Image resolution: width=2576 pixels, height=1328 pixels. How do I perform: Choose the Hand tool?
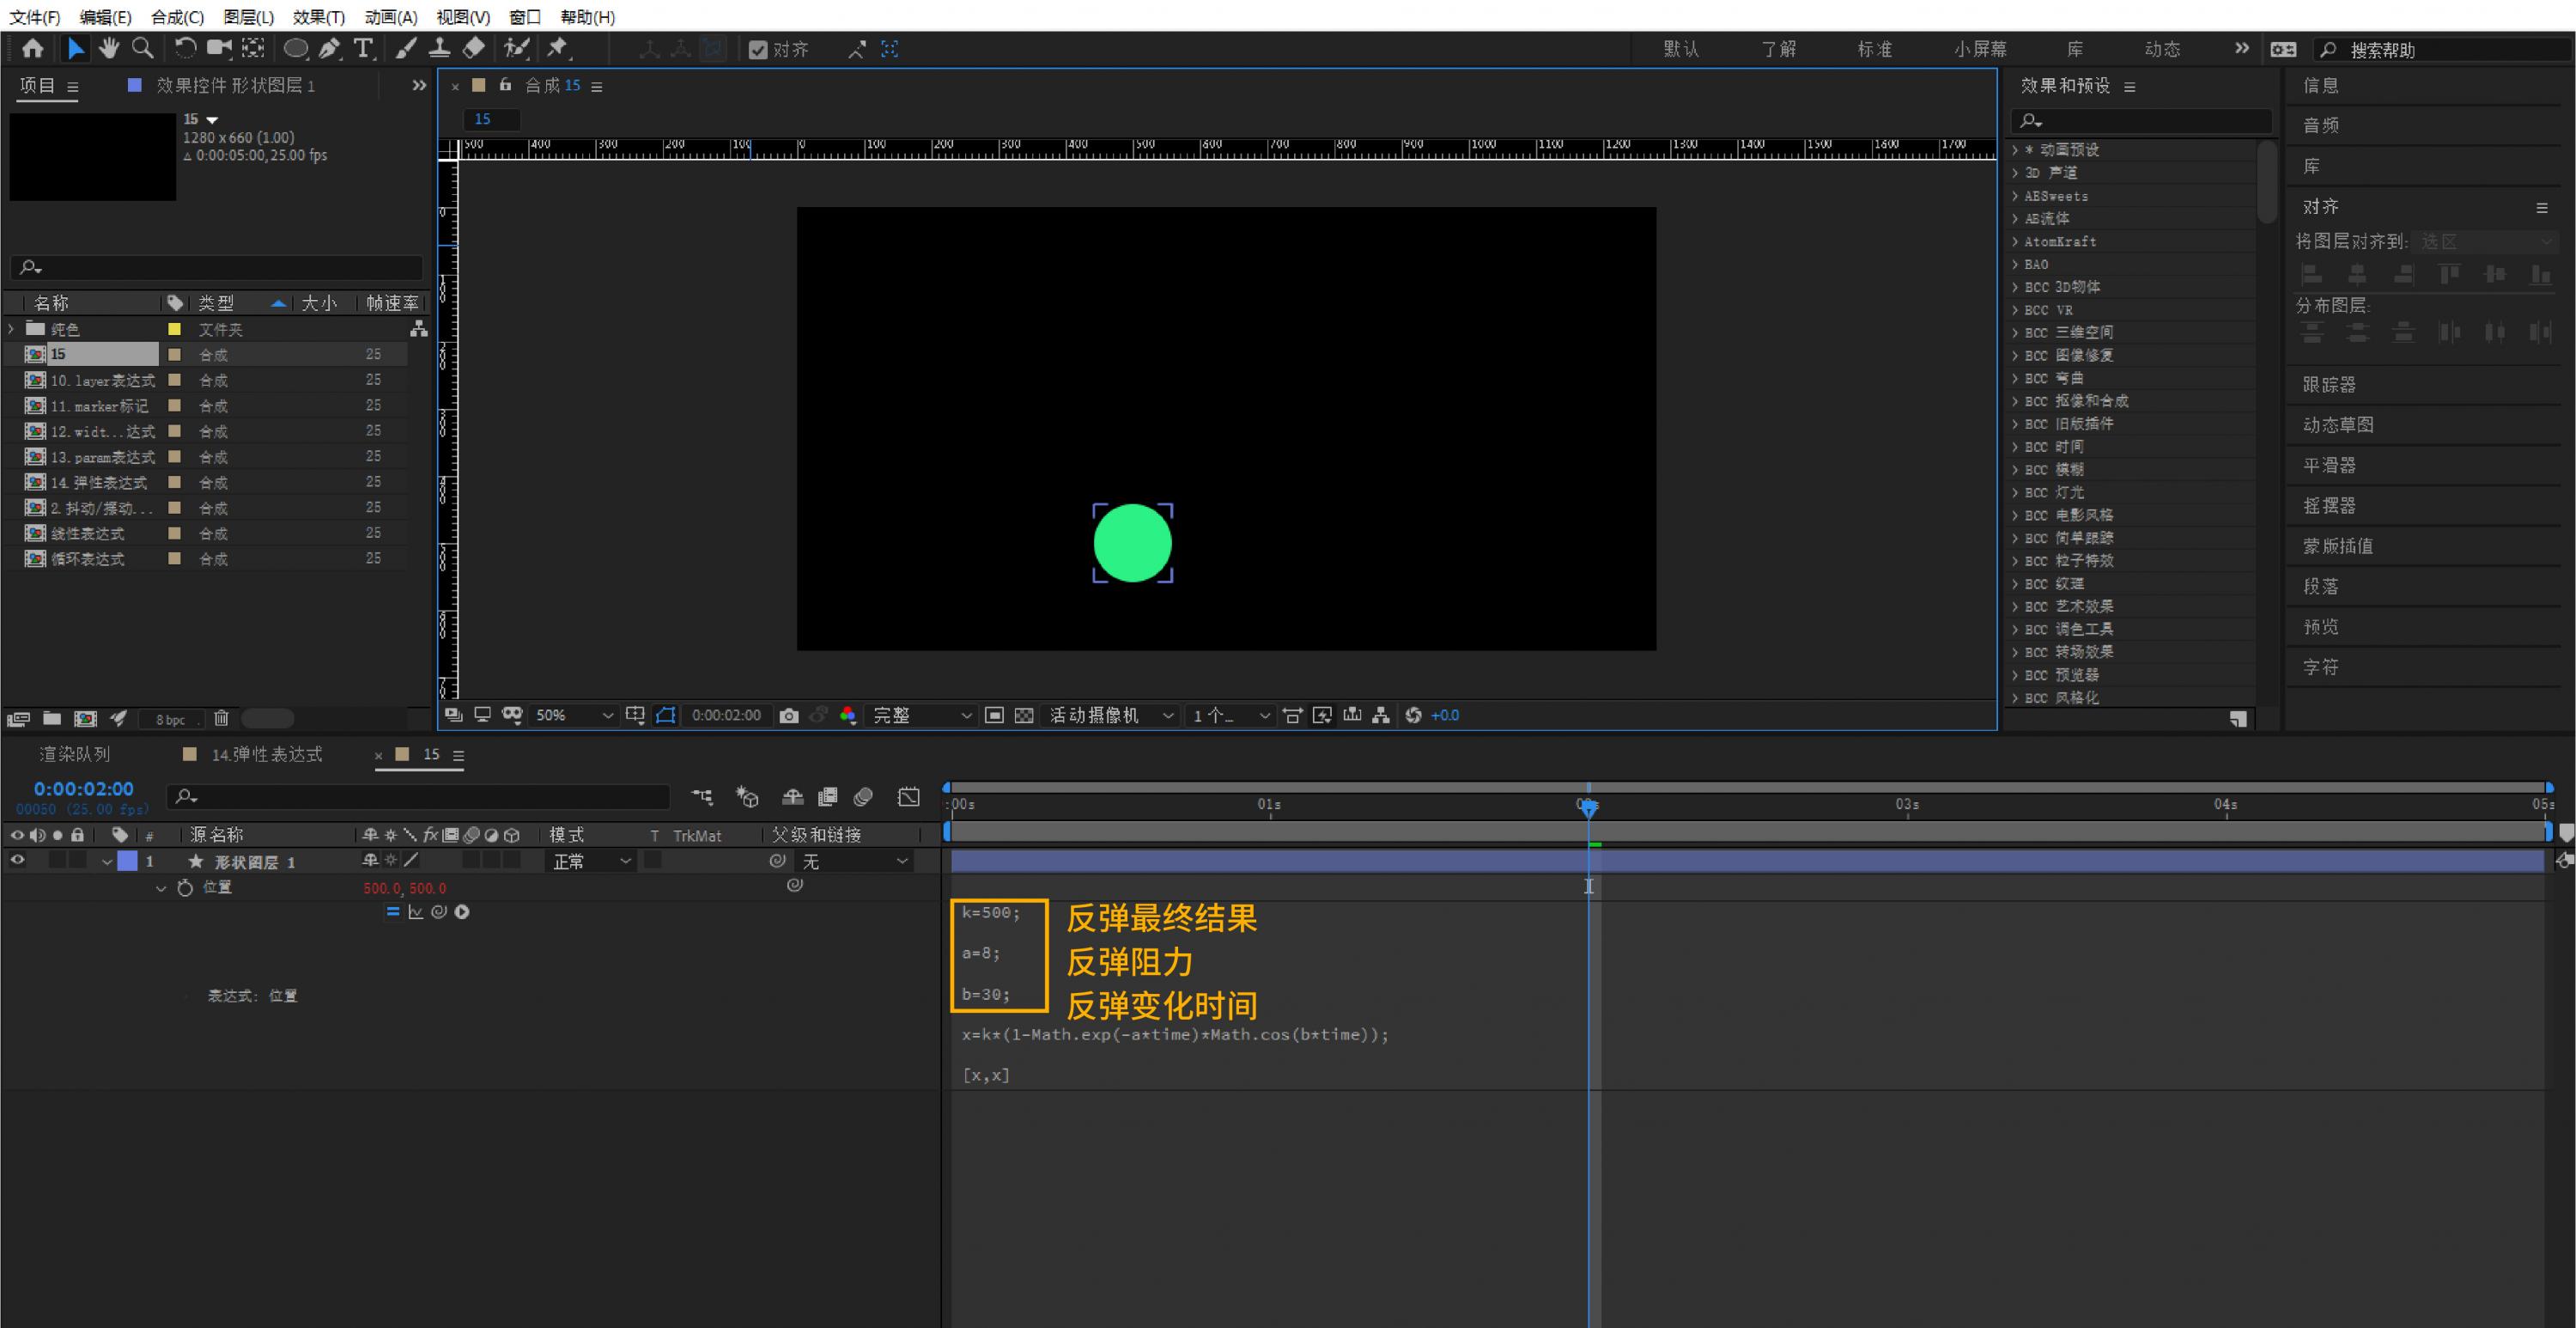108,48
